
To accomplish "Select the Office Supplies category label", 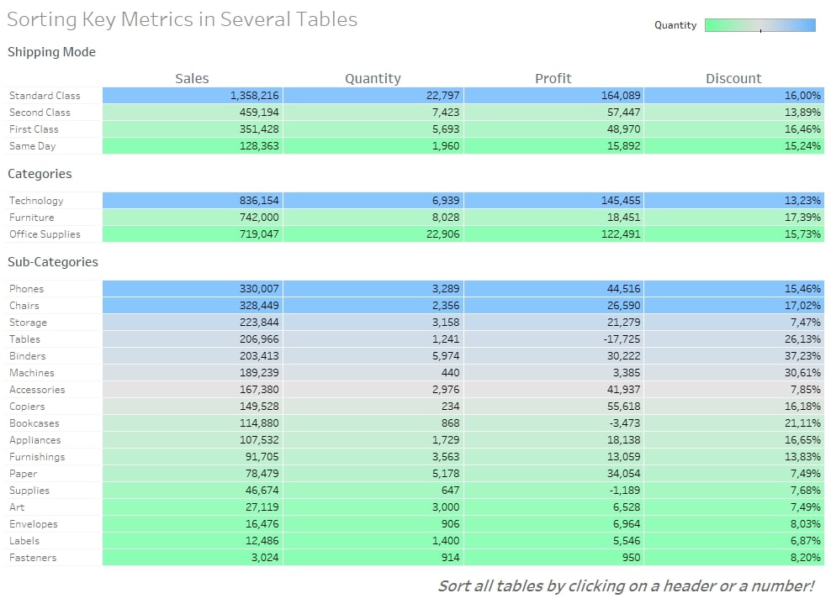I will (x=45, y=234).
